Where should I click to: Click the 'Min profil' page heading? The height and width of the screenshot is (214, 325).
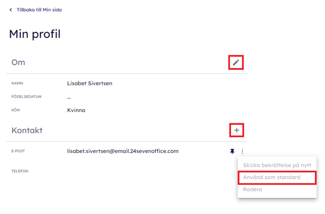pyautogui.click(x=34, y=34)
